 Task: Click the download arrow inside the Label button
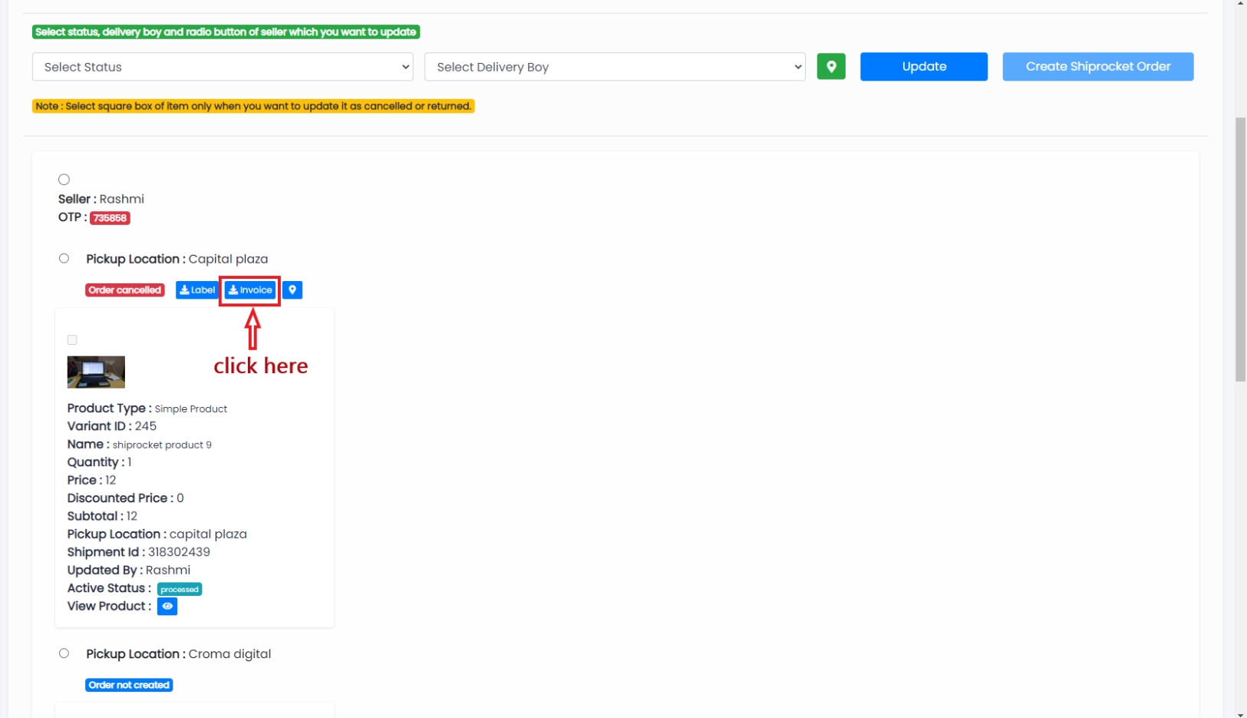click(x=184, y=290)
